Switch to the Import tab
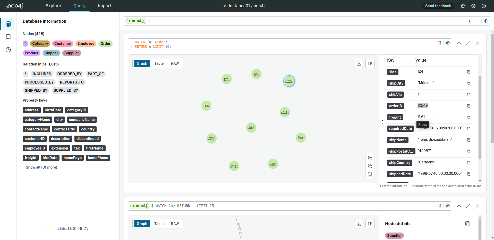494x240 pixels. pos(105,6)
